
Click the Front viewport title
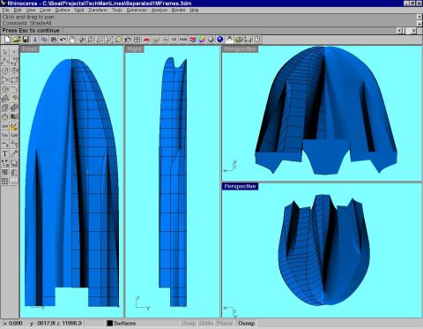[x=29, y=49]
